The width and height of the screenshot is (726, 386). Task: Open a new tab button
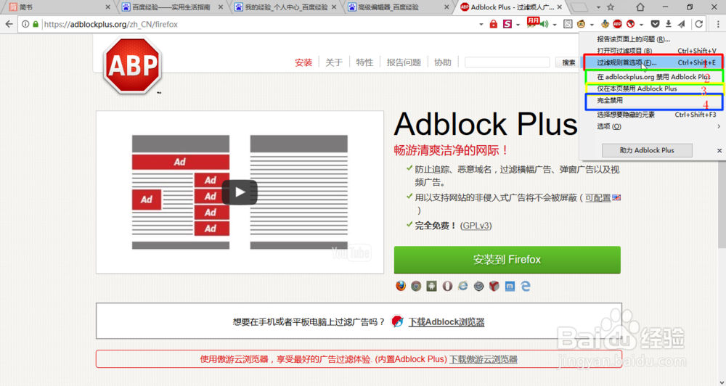[x=579, y=7]
